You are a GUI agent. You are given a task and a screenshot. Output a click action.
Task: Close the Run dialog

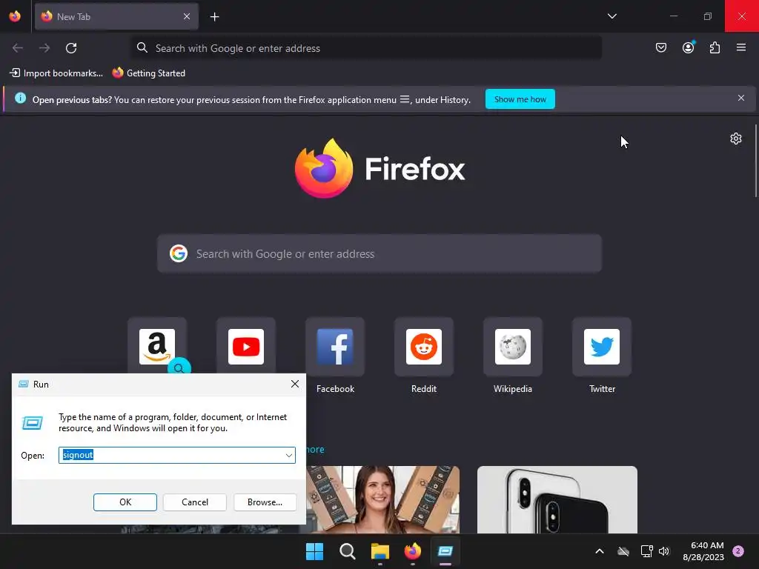point(295,385)
